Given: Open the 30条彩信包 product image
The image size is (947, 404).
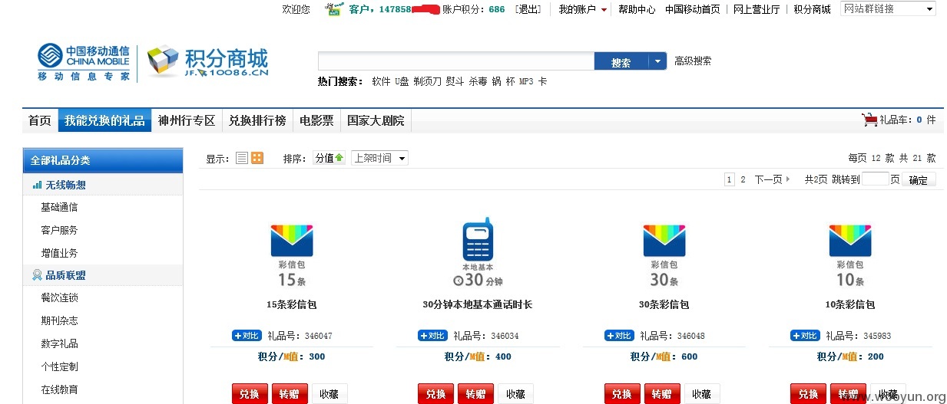Looking at the screenshot, I should (x=664, y=255).
